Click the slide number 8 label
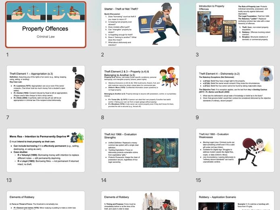This screenshot has width=280, height=210. (x=102, y=117)
